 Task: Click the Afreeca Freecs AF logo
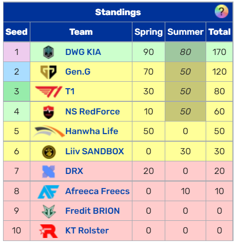[x=49, y=192]
